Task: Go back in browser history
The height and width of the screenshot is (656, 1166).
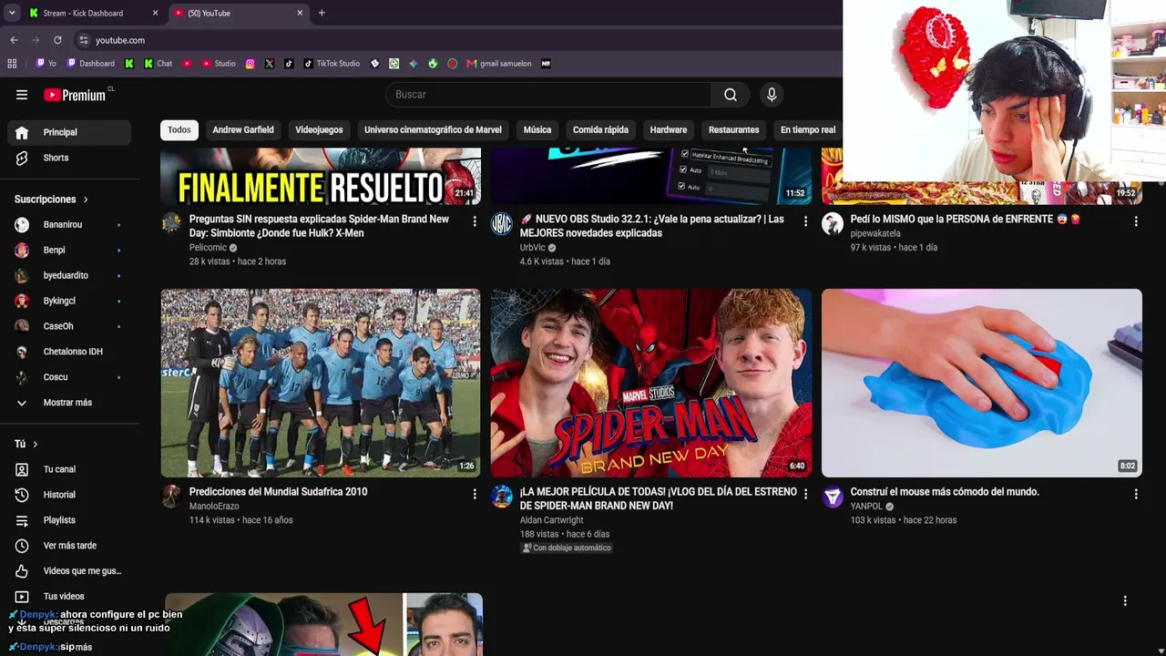Action: pos(14,40)
